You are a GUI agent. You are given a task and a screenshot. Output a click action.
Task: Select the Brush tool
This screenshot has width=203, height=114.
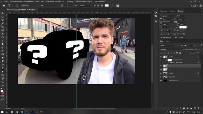point(3,41)
